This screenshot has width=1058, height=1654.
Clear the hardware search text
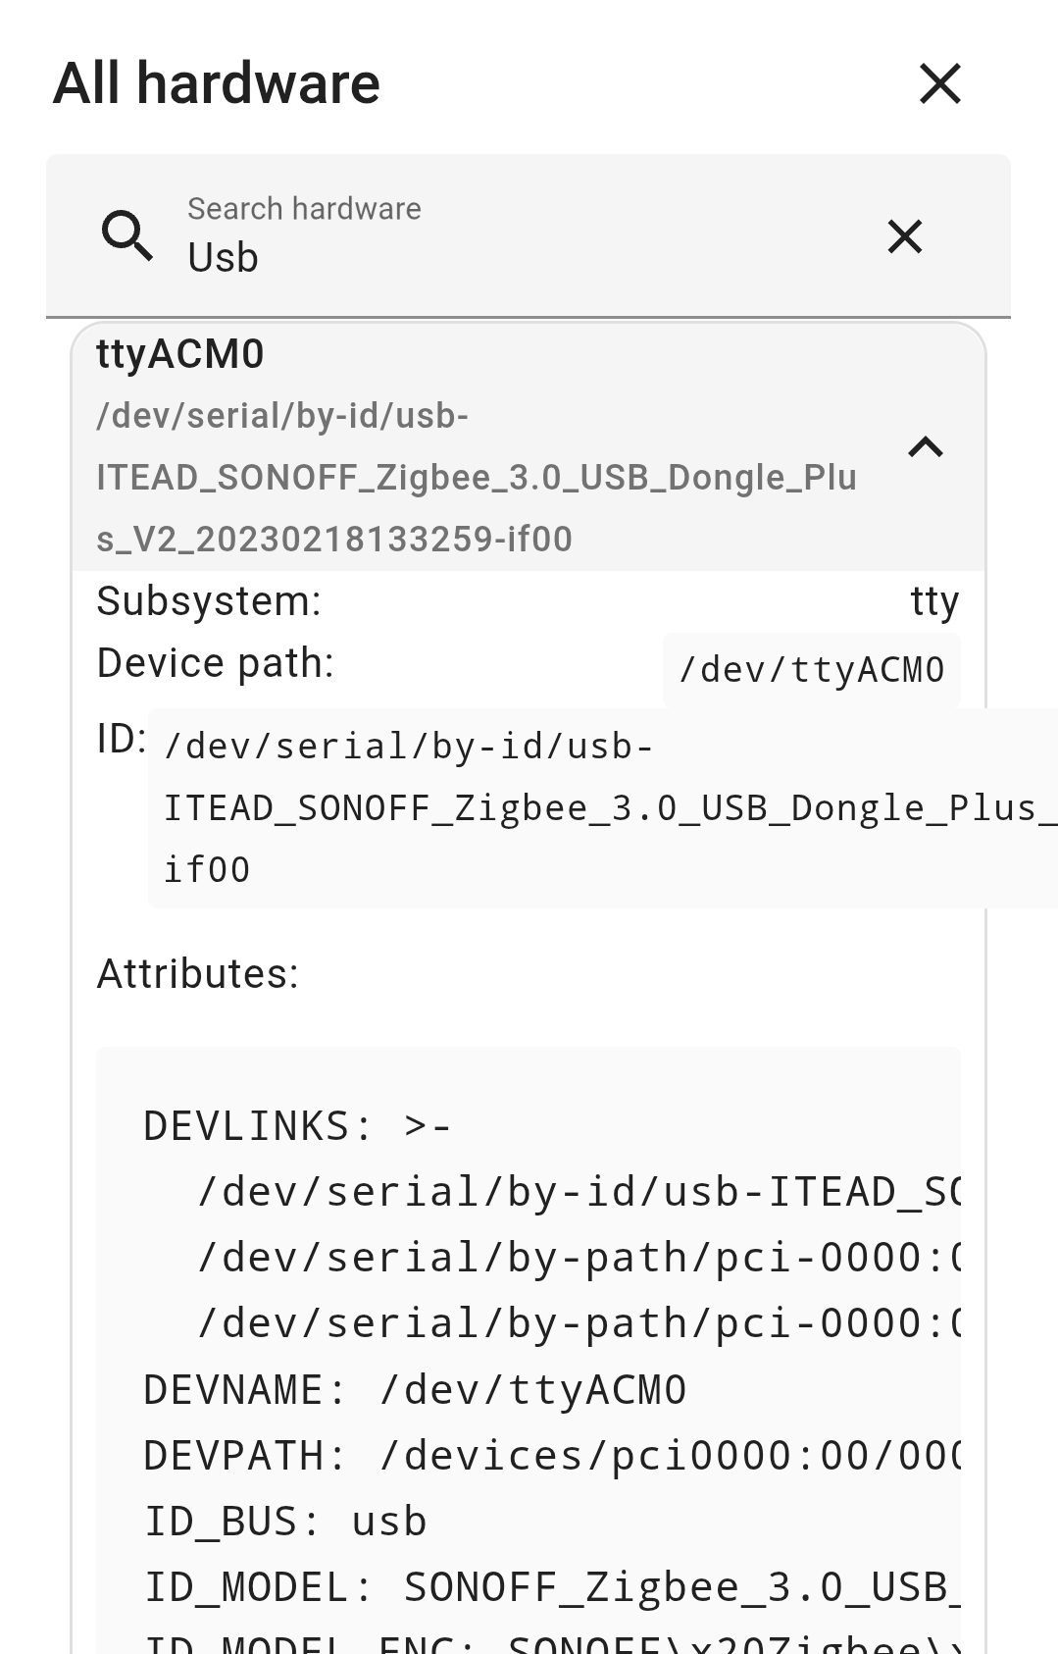(x=904, y=236)
